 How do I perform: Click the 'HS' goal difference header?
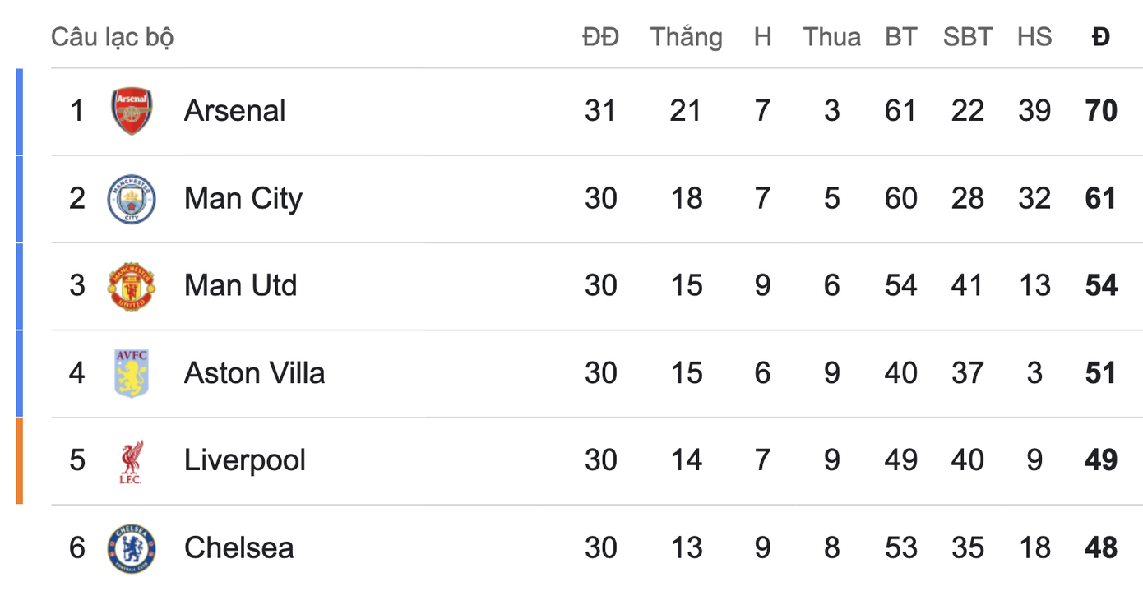pyautogui.click(x=1034, y=37)
